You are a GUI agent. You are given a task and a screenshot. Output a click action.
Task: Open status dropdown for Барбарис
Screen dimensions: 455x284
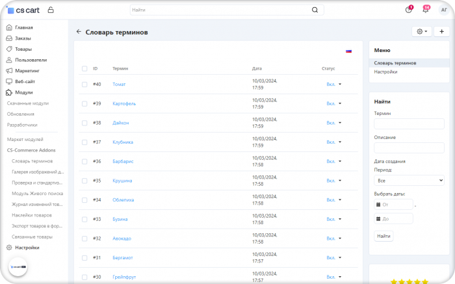(x=333, y=161)
